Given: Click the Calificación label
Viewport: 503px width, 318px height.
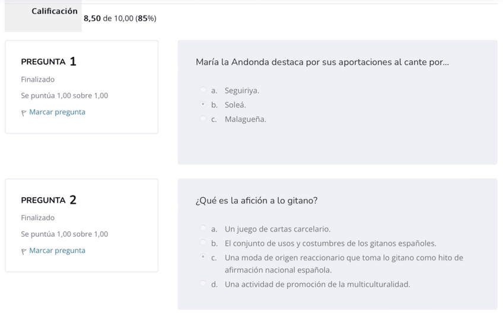Looking at the screenshot, I should pyautogui.click(x=55, y=11).
